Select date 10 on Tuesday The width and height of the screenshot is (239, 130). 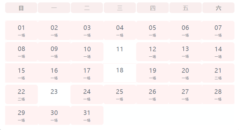(x=87, y=52)
